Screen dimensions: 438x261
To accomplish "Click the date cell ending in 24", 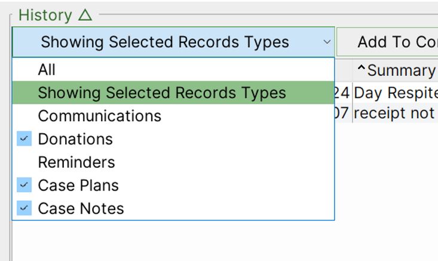I will (x=343, y=93).
